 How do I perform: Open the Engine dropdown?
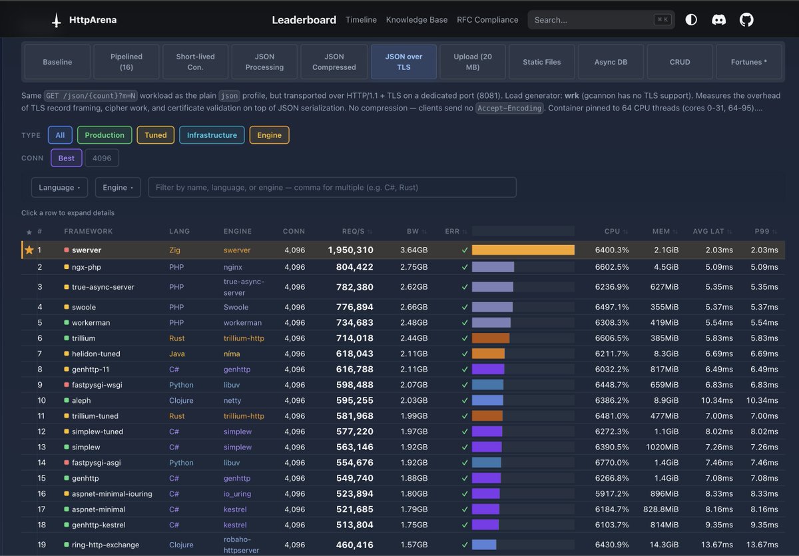[118, 188]
